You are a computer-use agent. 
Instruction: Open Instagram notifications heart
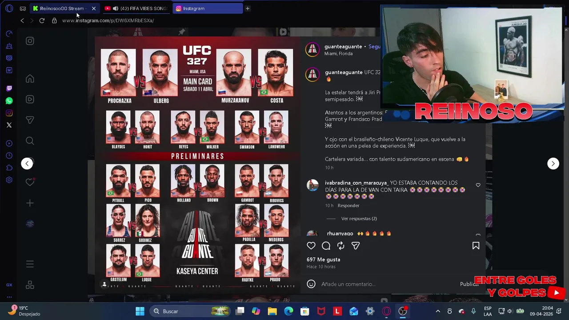[30, 182]
